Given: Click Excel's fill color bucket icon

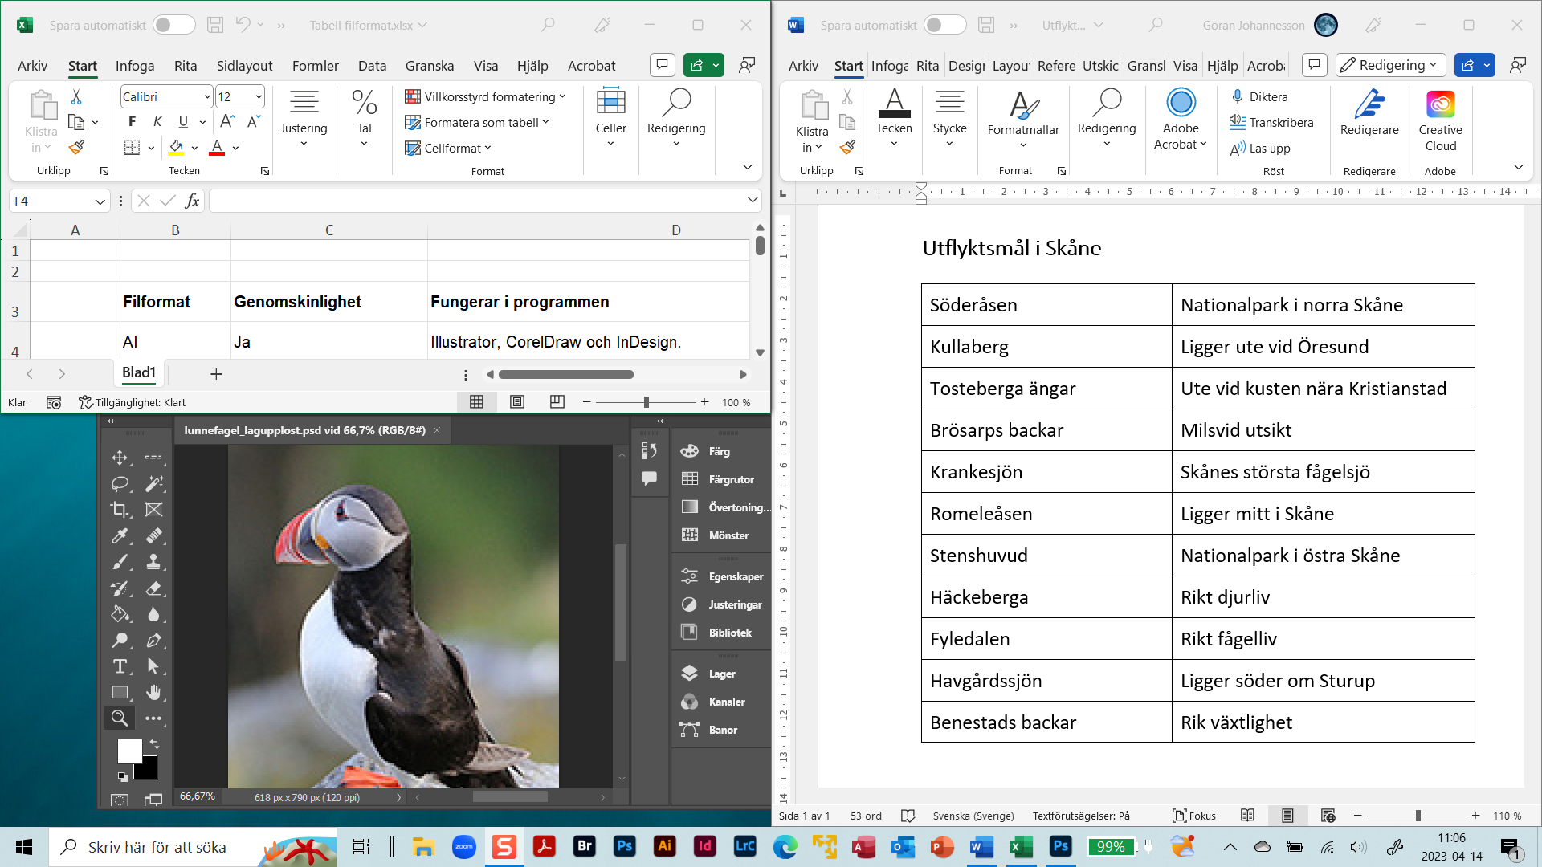Looking at the screenshot, I should coord(177,147).
